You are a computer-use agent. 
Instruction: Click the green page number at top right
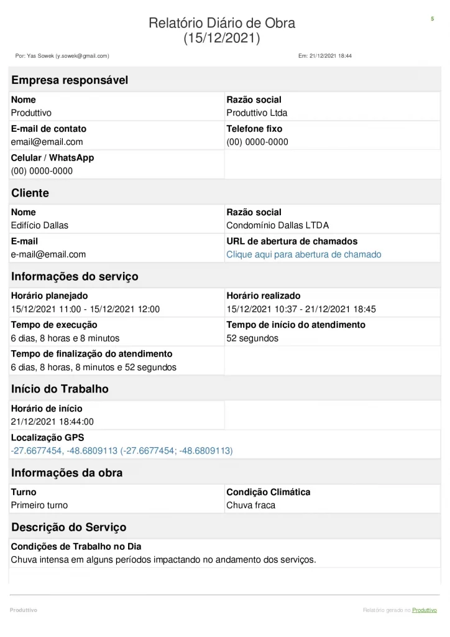click(432, 19)
